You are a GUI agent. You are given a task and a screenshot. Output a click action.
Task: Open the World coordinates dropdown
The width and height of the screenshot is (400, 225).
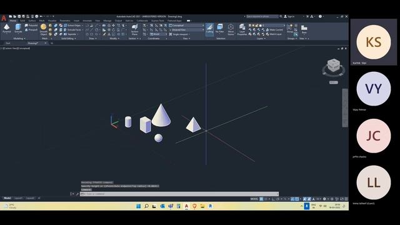[x=158, y=34]
